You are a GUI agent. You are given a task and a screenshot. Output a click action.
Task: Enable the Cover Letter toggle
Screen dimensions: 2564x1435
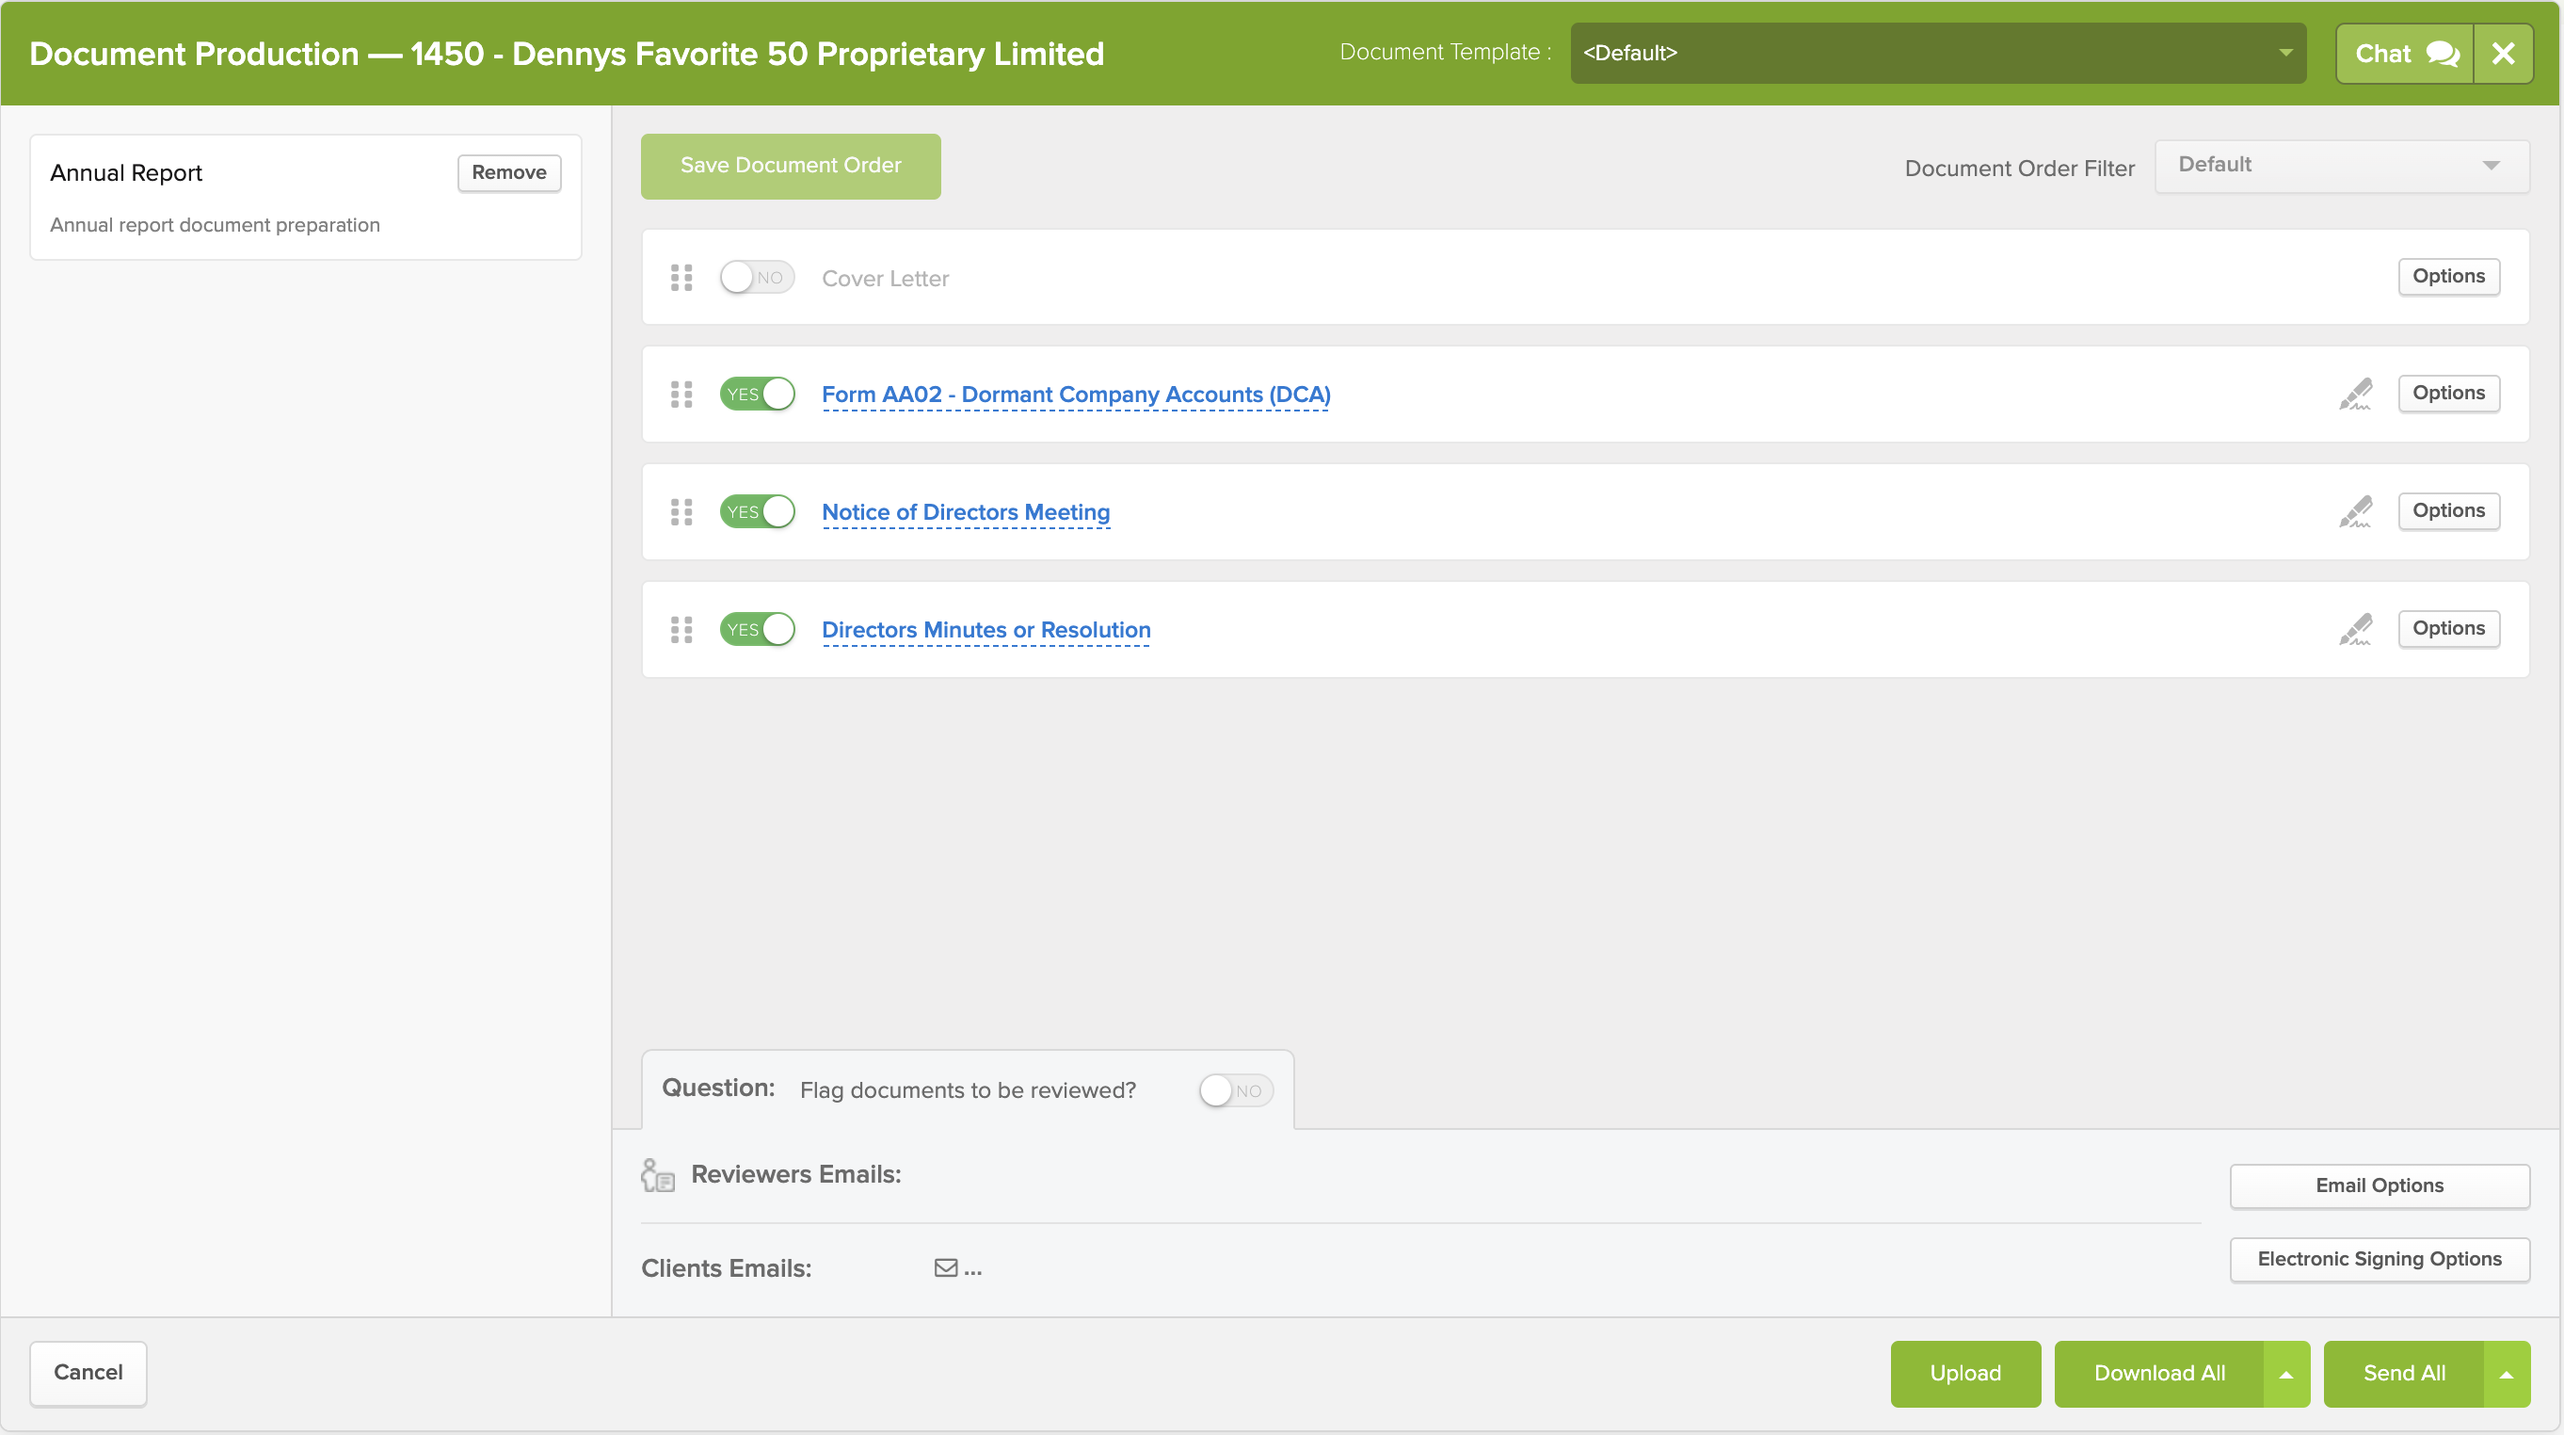pyautogui.click(x=757, y=278)
